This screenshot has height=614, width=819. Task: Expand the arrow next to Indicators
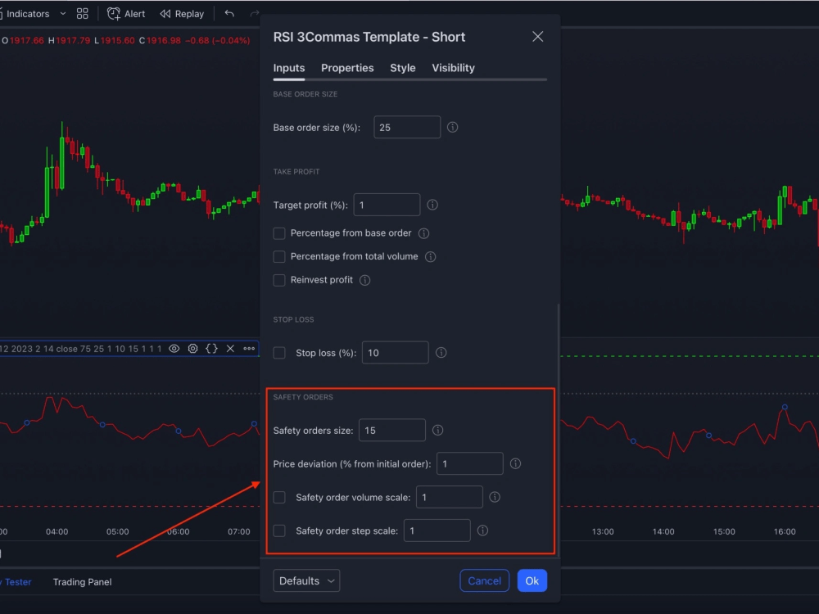coord(63,14)
